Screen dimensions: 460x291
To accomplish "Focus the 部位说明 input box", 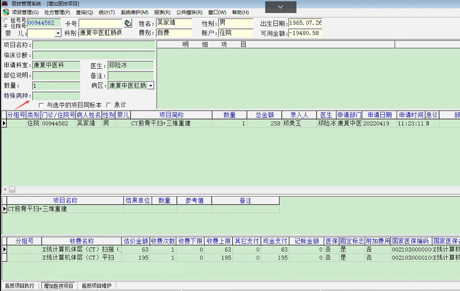I will pyautogui.click(x=56, y=76).
